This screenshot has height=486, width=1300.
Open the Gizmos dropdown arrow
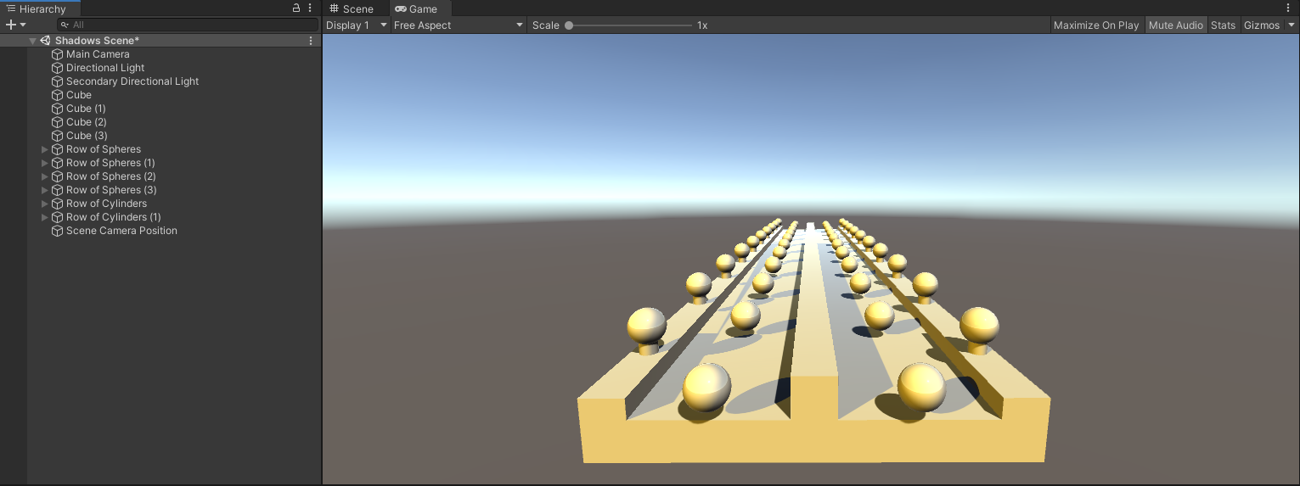click(x=1292, y=25)
